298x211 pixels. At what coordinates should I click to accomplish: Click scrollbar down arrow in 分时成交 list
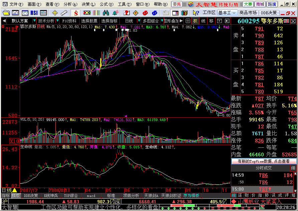coord(296,191)
